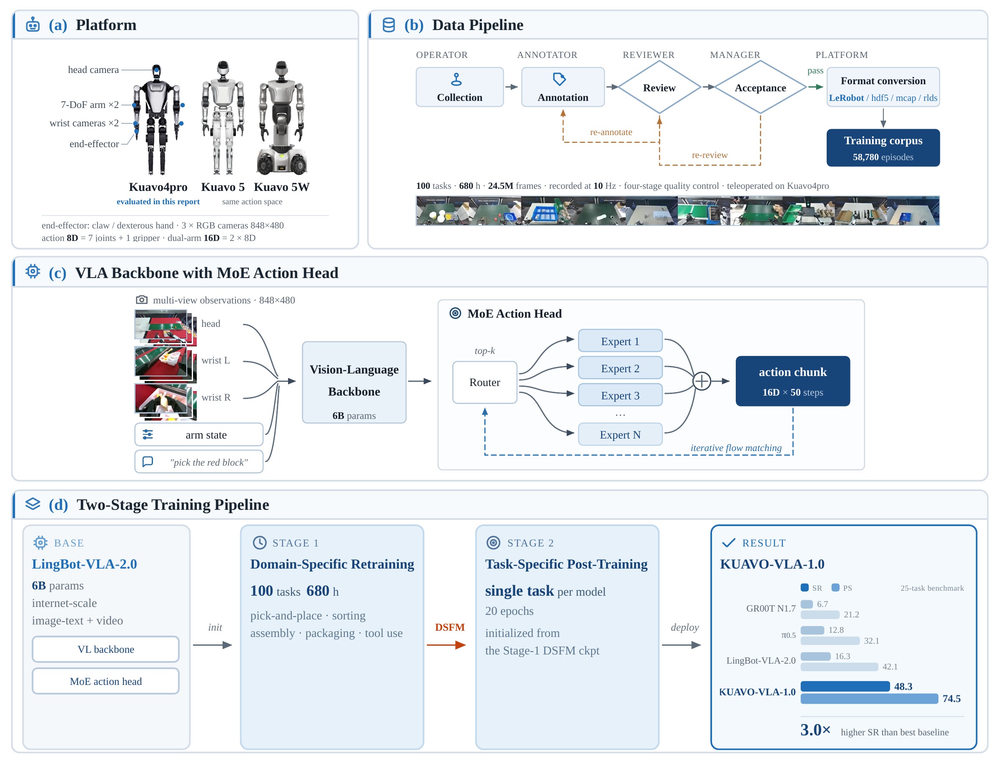Click the Acceptance diamond
The height and width of the screenshot is (757, 998).
pos(760,87)
